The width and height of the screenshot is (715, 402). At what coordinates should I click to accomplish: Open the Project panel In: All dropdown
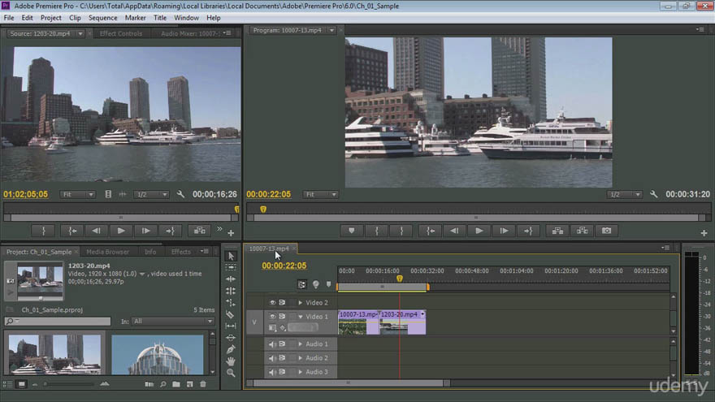click(173, 322)
